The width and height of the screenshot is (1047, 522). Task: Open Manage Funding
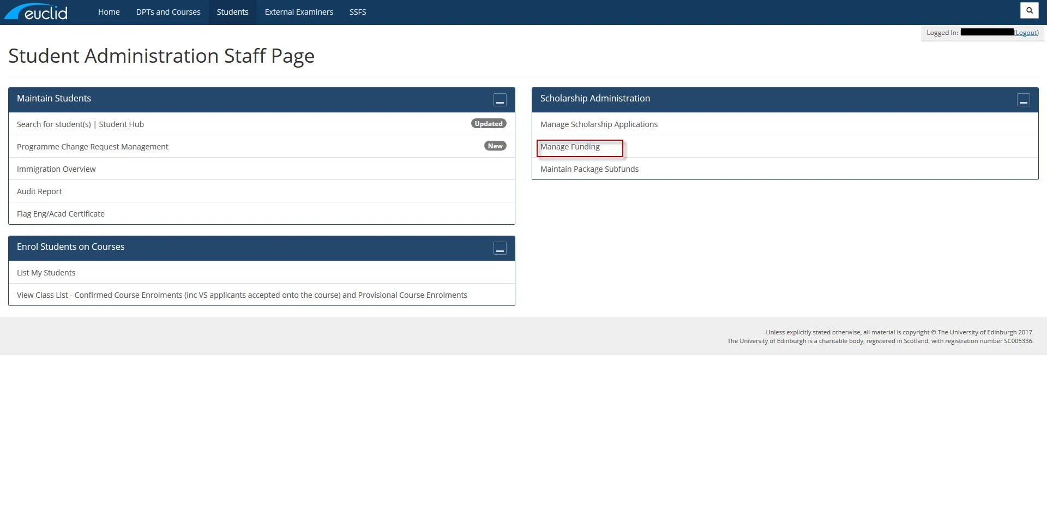pyautogui.click(x=569, y=146)
